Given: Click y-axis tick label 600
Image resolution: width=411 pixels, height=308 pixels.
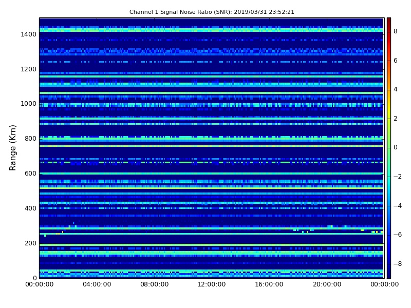Looking at the screenshot, I should [x=30, y=174].
